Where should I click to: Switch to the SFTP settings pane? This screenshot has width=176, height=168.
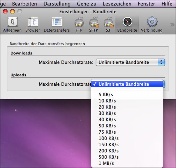pyautogui.click(x=94, y=25)
